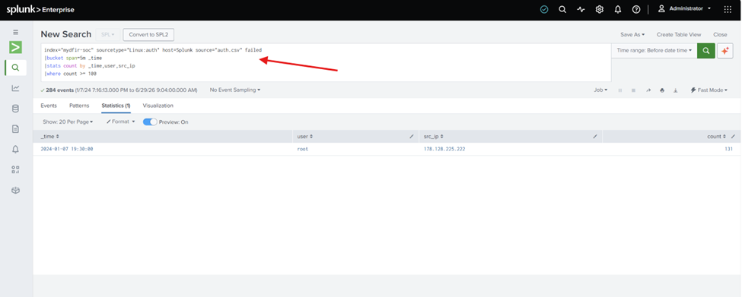Open the Dashboards grid sidebar icon
This screenshot has height=297, width=742.
coord(16,170)
